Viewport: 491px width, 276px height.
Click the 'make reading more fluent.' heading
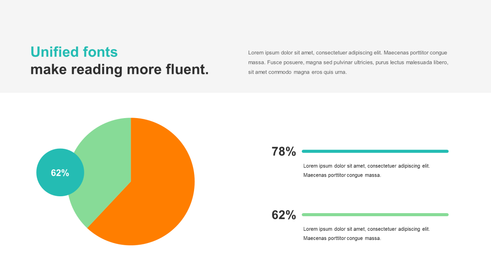[x=120, y=69]
